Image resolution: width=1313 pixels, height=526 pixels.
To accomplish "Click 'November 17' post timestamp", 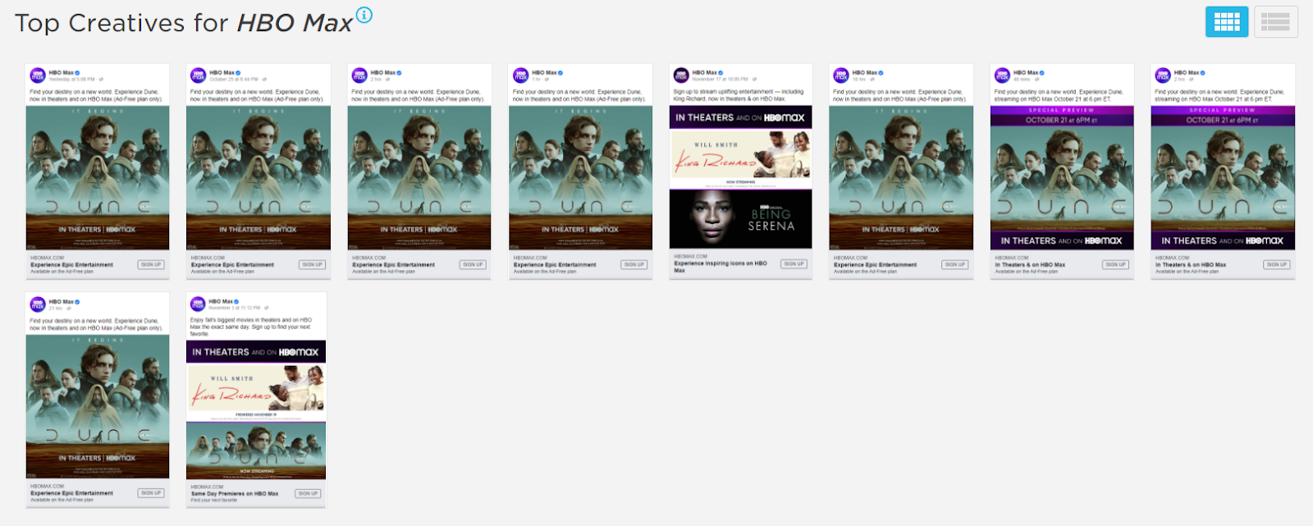I will click(x=720, y=80).
